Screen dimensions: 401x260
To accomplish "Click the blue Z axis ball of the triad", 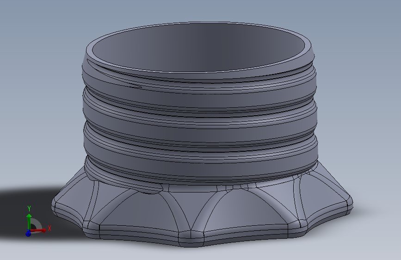I will click(28, 233).
